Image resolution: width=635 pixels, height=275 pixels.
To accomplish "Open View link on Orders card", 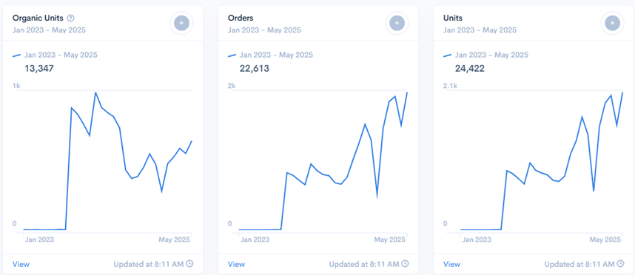I will (x=237, y=264).
